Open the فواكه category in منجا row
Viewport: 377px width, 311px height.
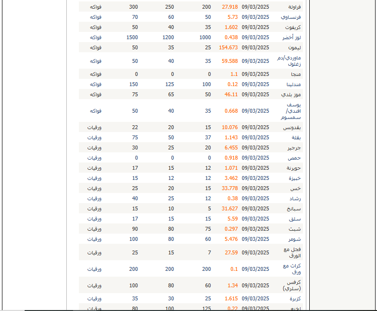click(x=95, y=74)
